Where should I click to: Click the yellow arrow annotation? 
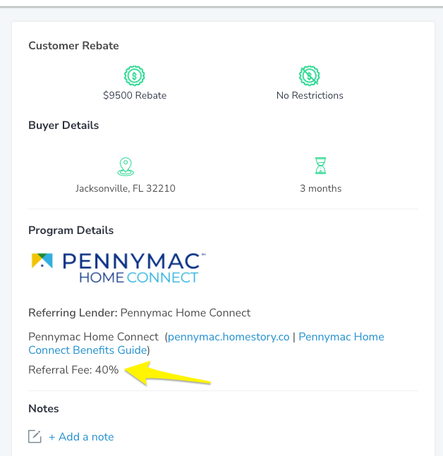coord(166,374)
